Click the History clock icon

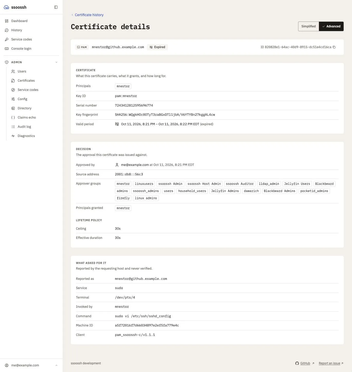(7, 30)
